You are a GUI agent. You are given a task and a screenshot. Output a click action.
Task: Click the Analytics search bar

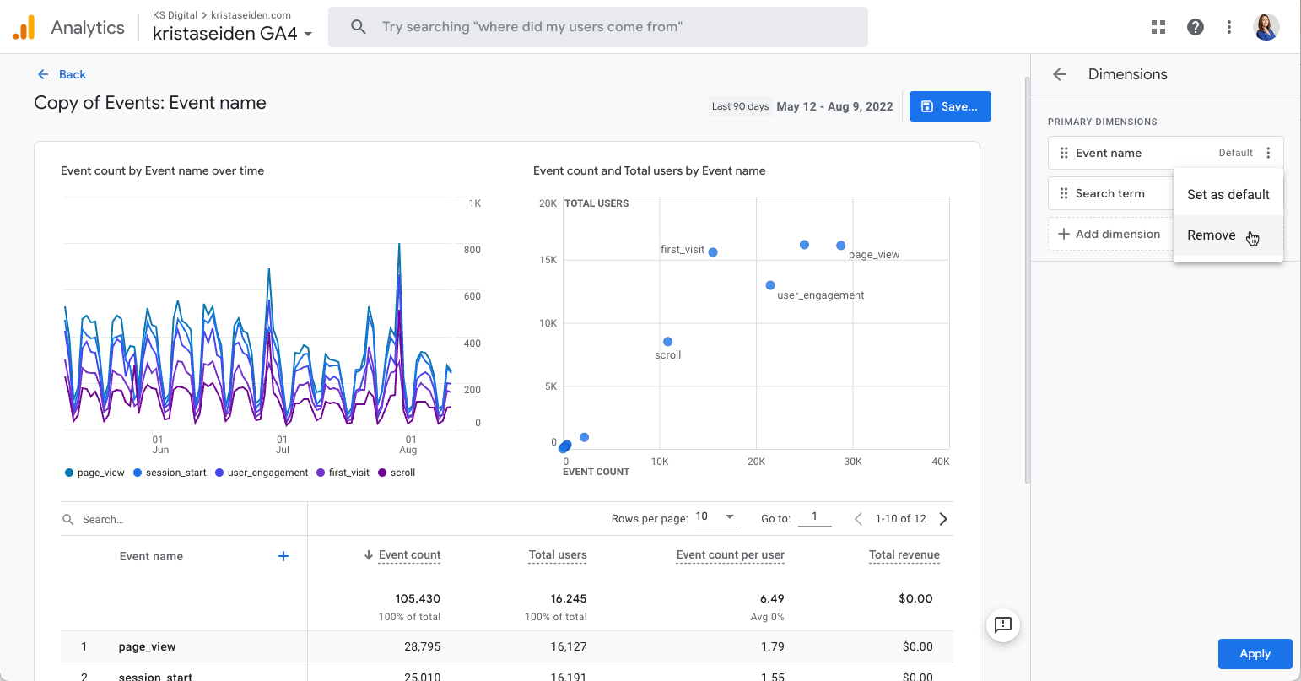597,27
